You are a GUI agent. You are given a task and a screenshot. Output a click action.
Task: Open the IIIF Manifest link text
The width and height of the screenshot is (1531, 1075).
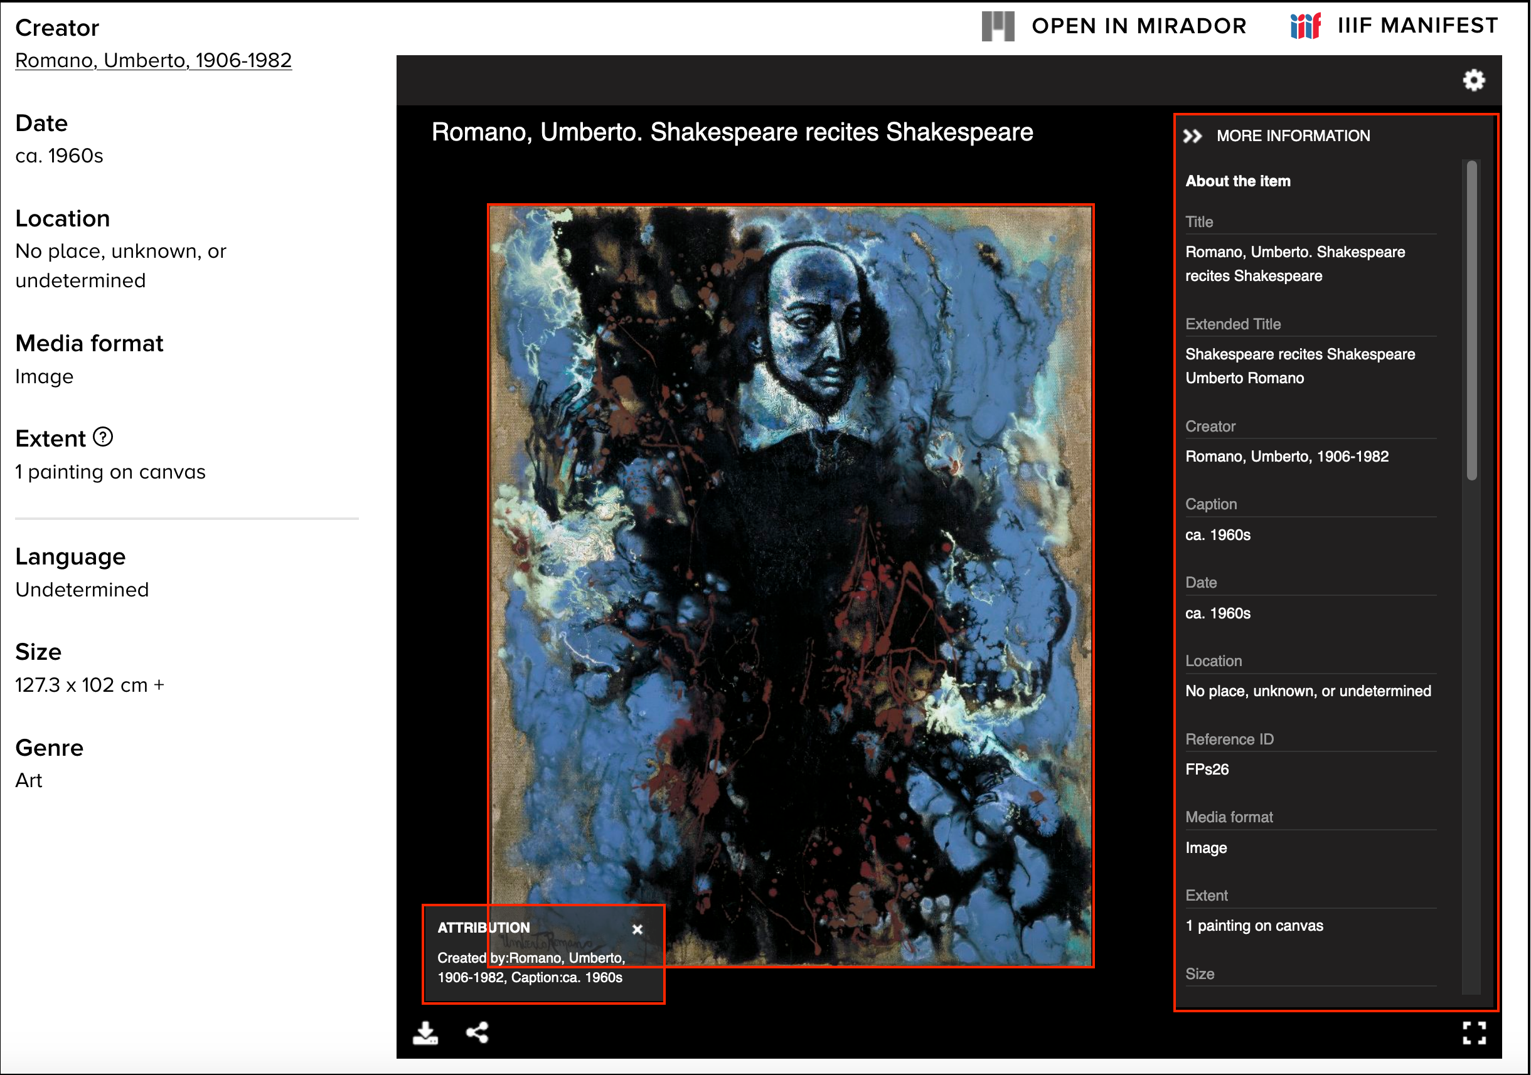1418,25
